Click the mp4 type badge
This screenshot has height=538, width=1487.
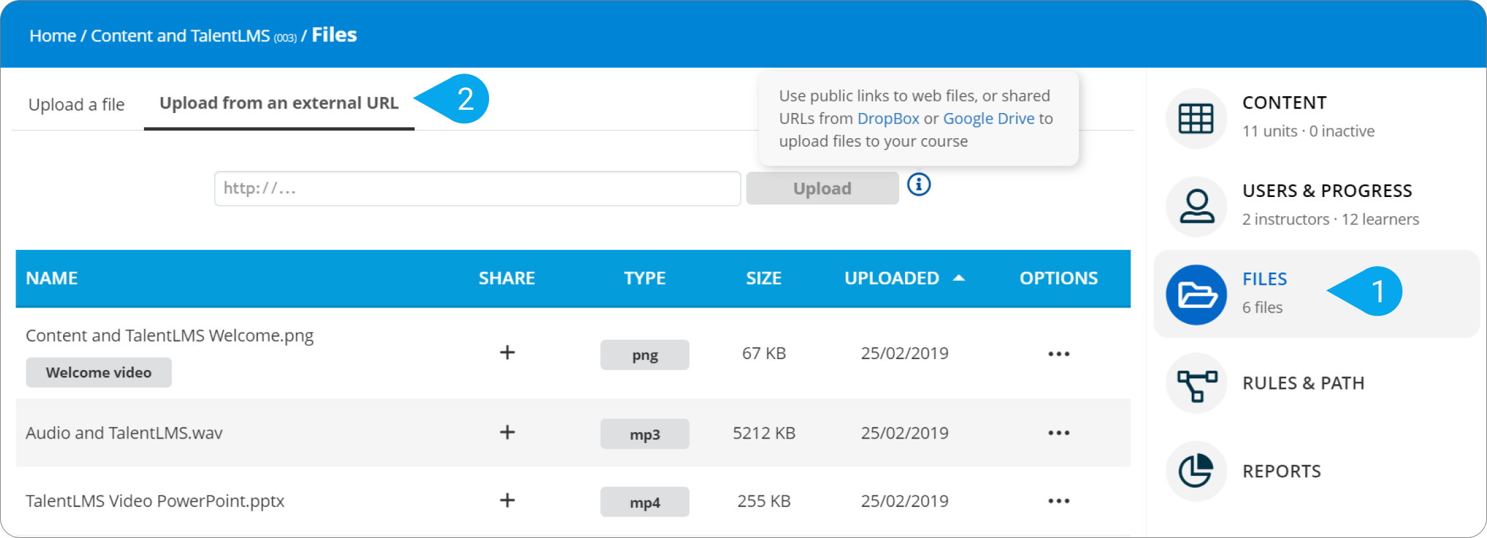click(x=645, y=502)
